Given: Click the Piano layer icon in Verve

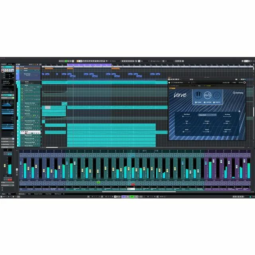Looking at the screenshot, I should click(198, 95).
